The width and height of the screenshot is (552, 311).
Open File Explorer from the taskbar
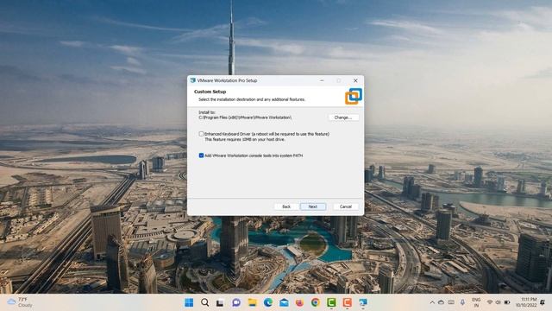point(252,302)
